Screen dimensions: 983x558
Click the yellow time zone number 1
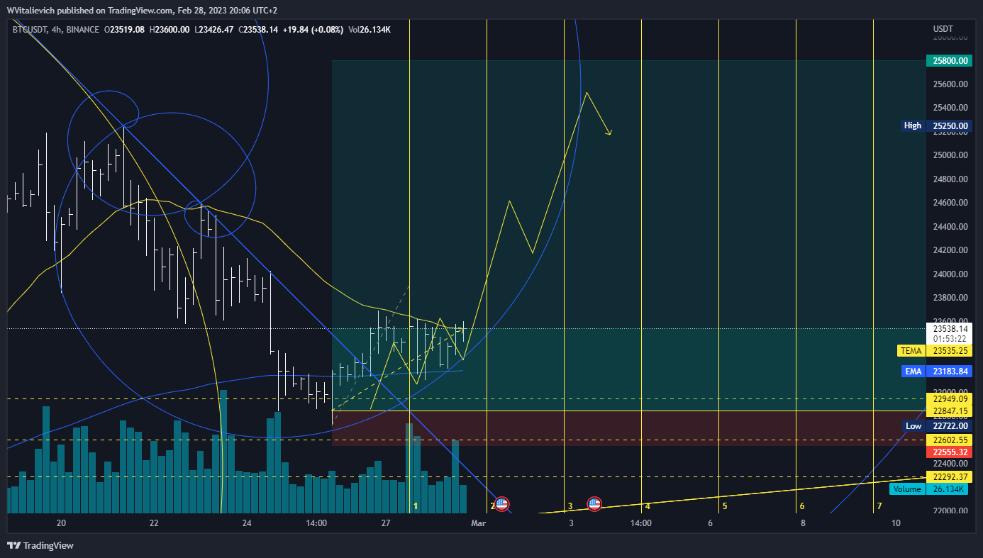point(416,506)
